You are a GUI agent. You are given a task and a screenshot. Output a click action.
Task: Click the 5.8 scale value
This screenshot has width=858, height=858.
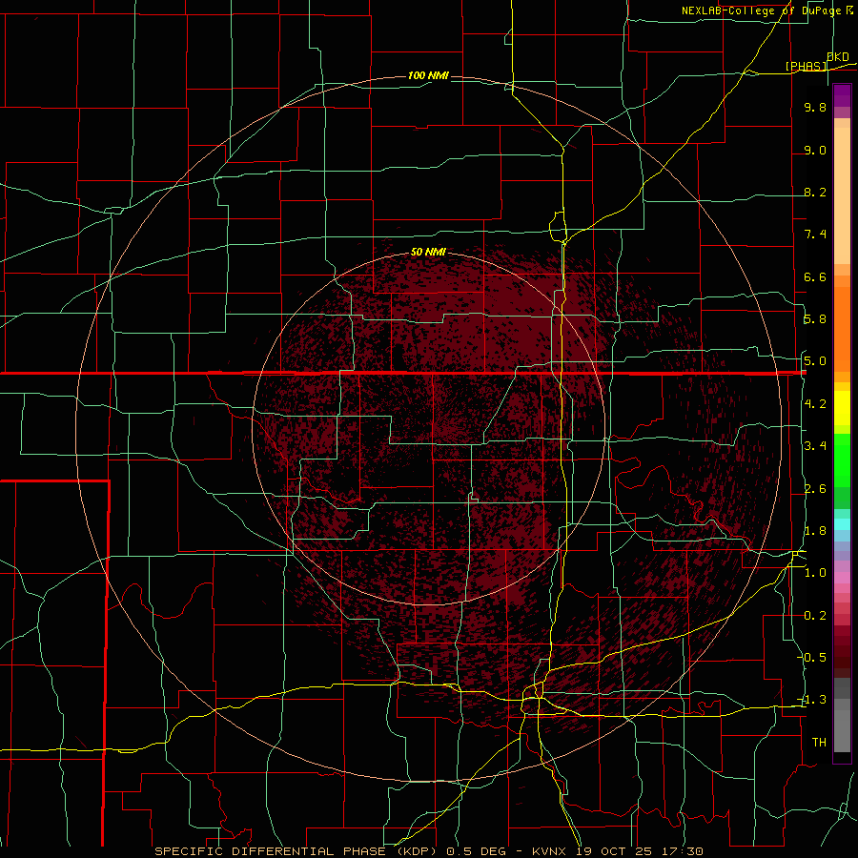point(815,319)
